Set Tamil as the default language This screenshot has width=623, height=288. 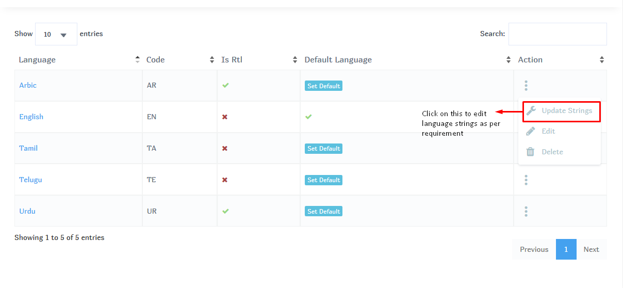(x=323, y=149)
